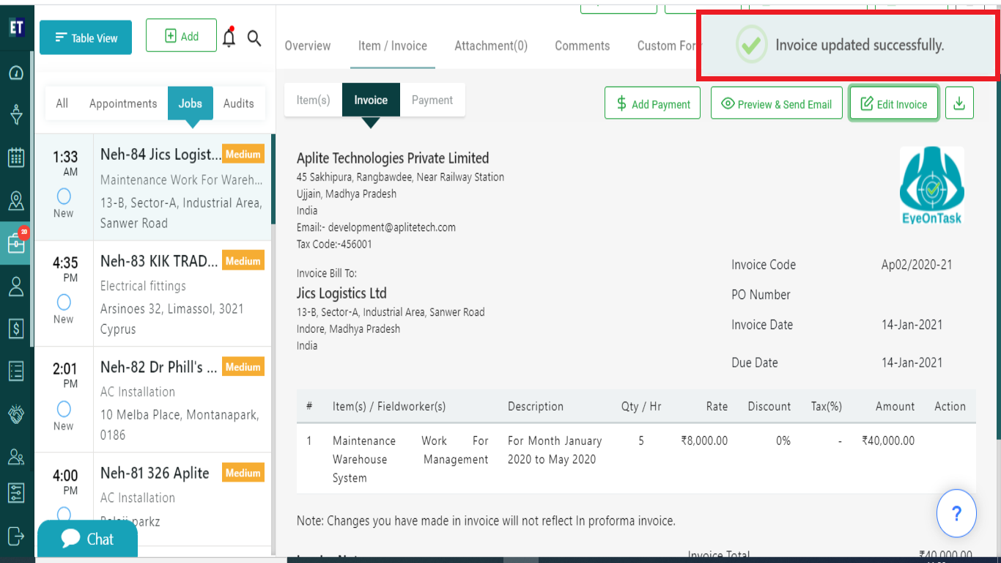Click the Amount cell ₹40,000.00
The height and width of the screenshot is (563, 1001).
[x=888, y=441]
